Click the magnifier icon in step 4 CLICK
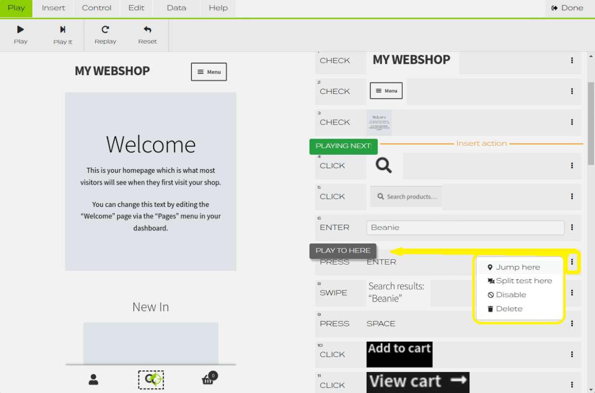 click(x=383, y=165)
